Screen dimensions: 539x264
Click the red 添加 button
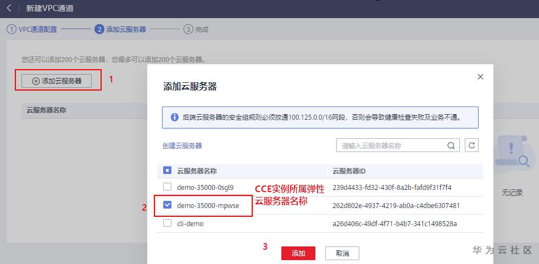tap(298, 254)
